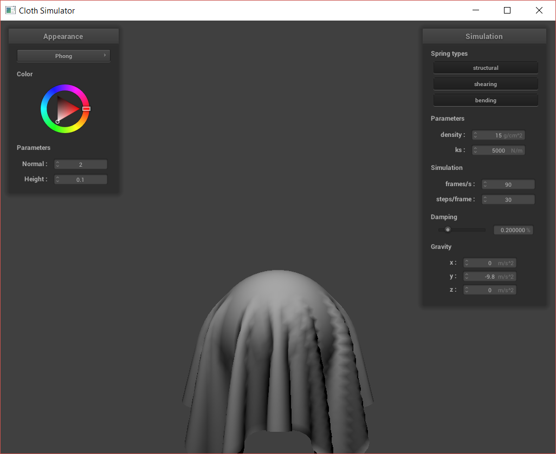
Task: Toggle shearing spring type
Action: tap(486, 84)
